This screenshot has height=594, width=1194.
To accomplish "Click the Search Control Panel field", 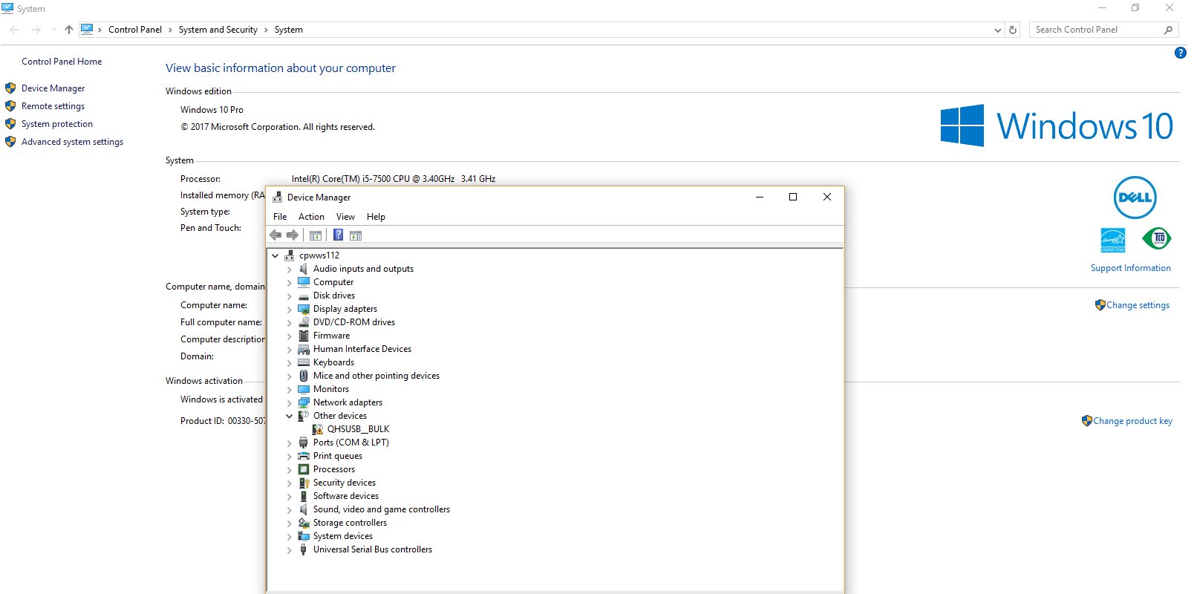I will [x=1097, y=30].
